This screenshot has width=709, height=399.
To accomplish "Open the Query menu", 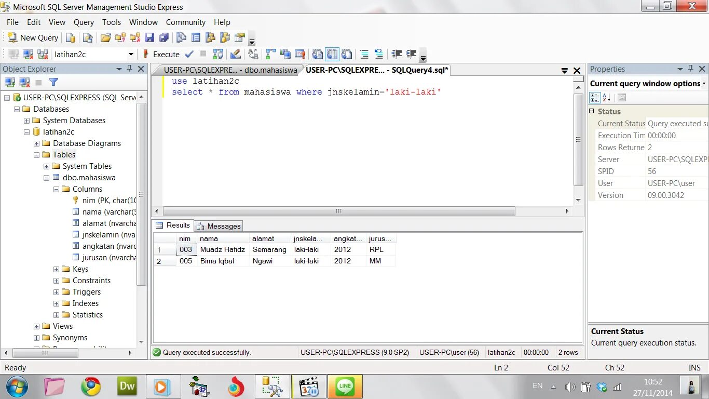I will tap(84, 22).
